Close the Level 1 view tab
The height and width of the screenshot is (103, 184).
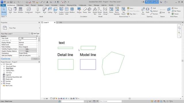coord(55,22)
